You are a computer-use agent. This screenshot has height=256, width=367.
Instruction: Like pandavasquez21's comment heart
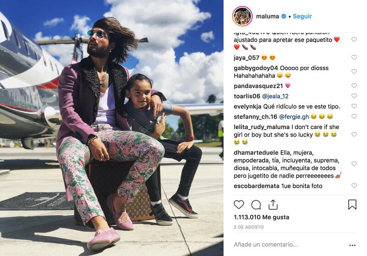354,86
